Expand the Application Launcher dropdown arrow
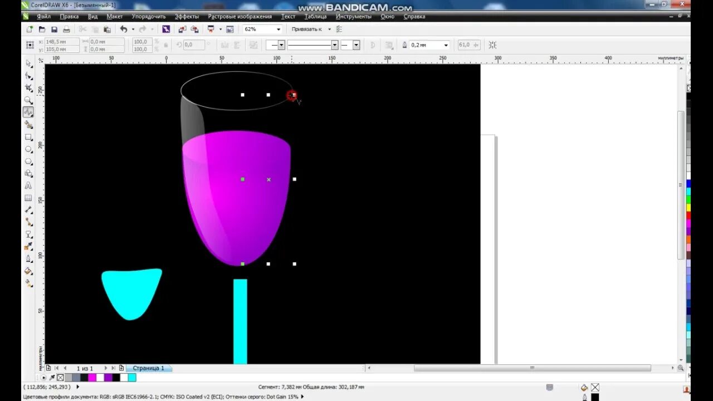The image size is (713, 401). (x=220, y=29)
